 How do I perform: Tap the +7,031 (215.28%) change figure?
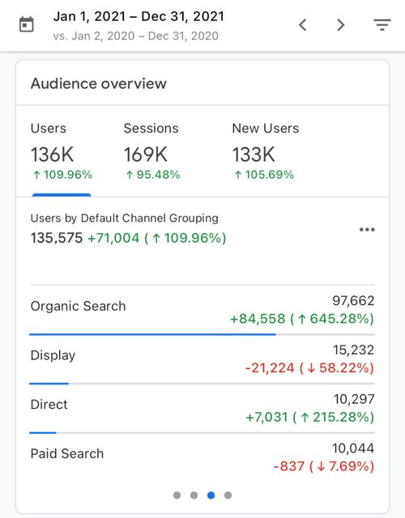[310, 417]
